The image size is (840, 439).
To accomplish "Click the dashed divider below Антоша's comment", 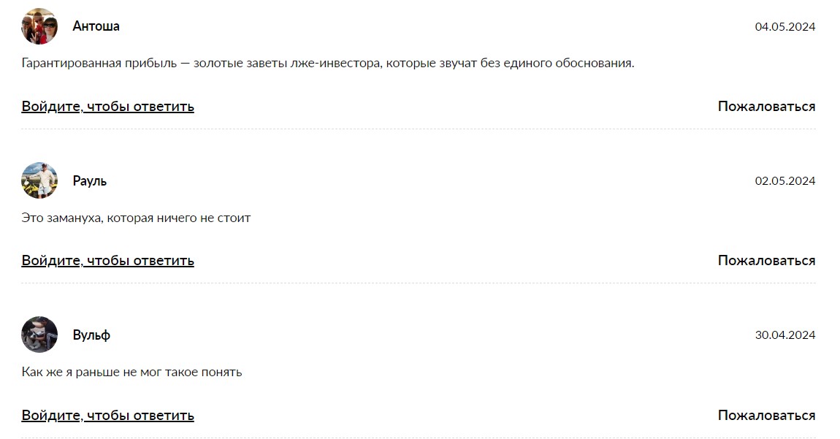I will (x=419, y=129).
